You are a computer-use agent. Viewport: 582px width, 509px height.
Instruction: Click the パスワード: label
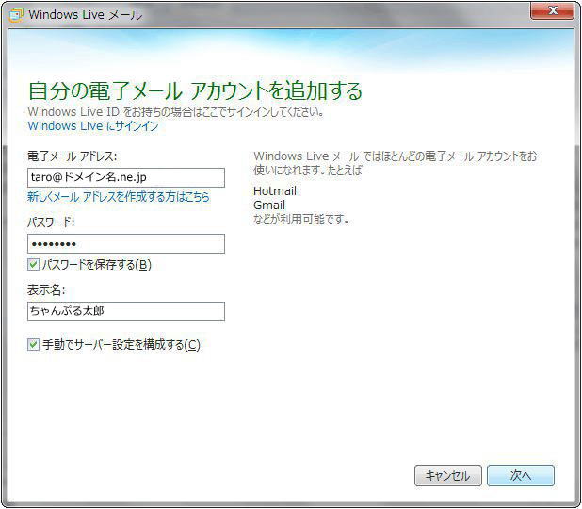point(51,222)
